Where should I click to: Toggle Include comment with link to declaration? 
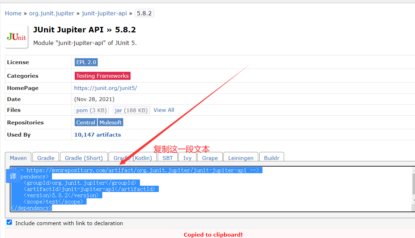(9, 222)
